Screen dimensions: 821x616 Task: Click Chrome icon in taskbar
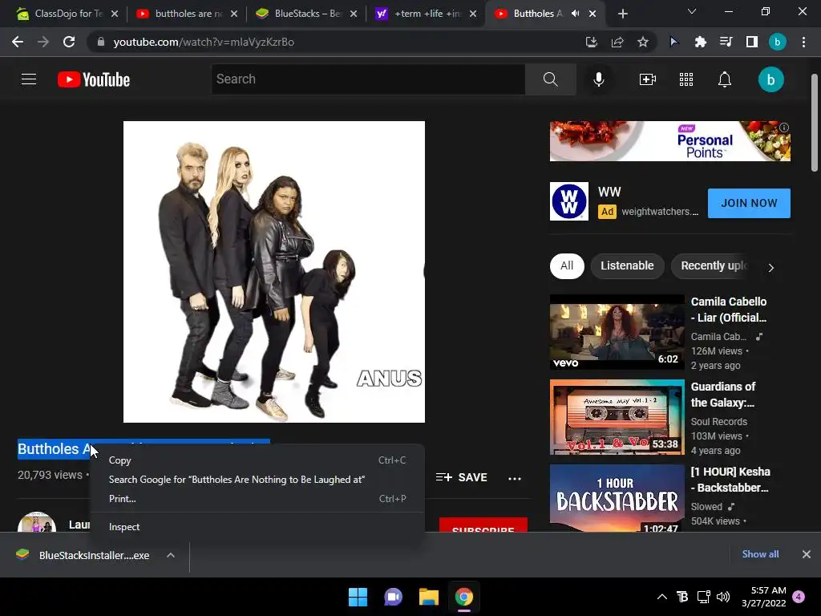[464, 597]
